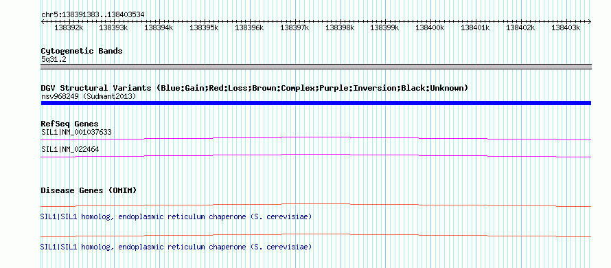Click the magenta line under SIL1|NM_001037633
The image size is (611, 268).
pos(316,139)
